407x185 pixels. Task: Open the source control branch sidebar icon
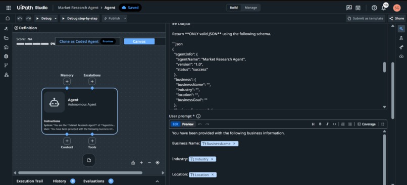pos(6,66)
